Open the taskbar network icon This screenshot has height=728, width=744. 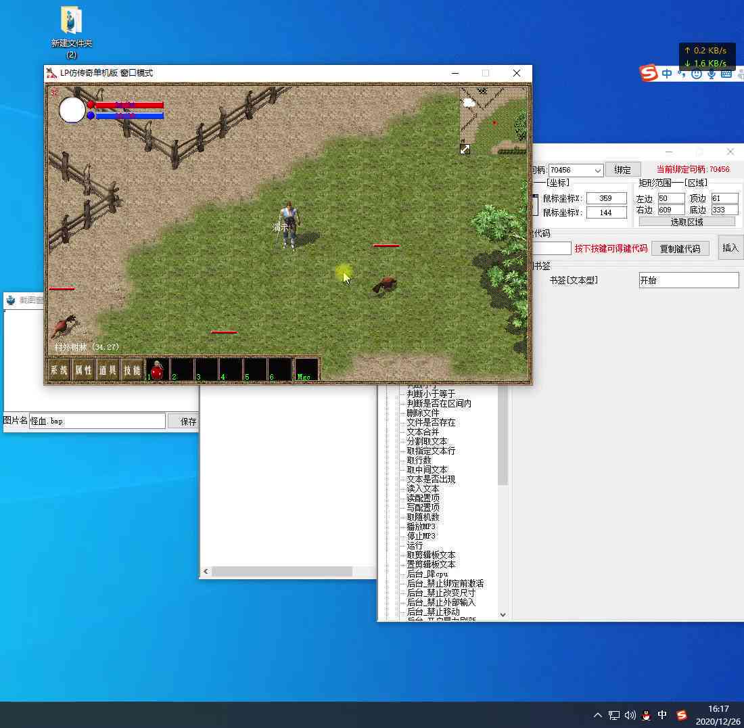[x=614, y=714]
